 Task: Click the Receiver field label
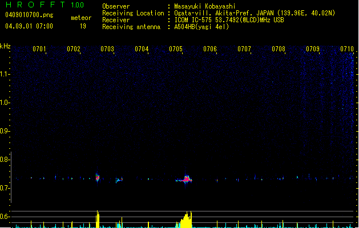click(x=116, y=20)
